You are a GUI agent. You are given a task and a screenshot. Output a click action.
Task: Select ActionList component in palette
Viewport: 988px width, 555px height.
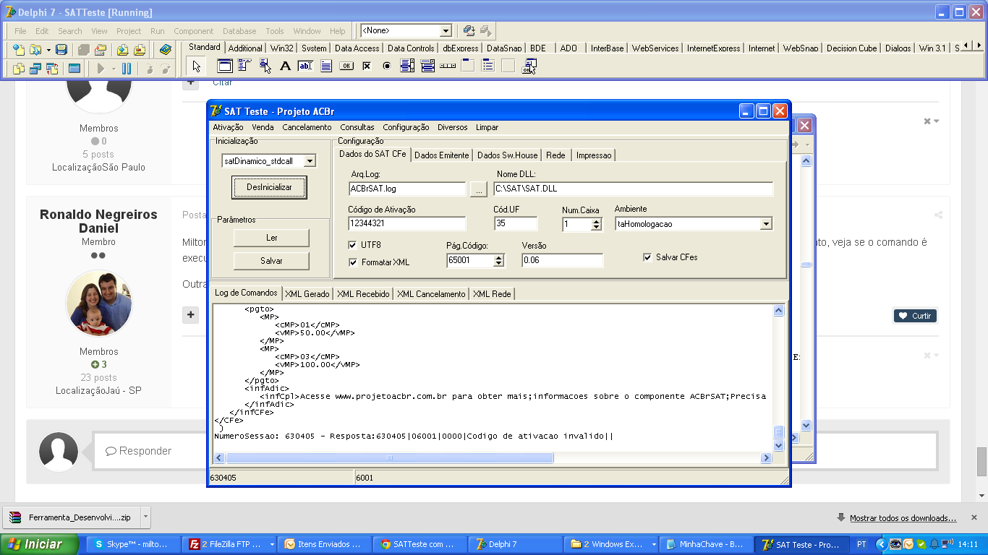[x=529, y=66]
